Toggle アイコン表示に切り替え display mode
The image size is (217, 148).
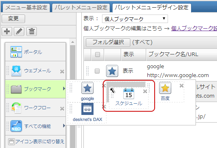(x=36, y=142)
